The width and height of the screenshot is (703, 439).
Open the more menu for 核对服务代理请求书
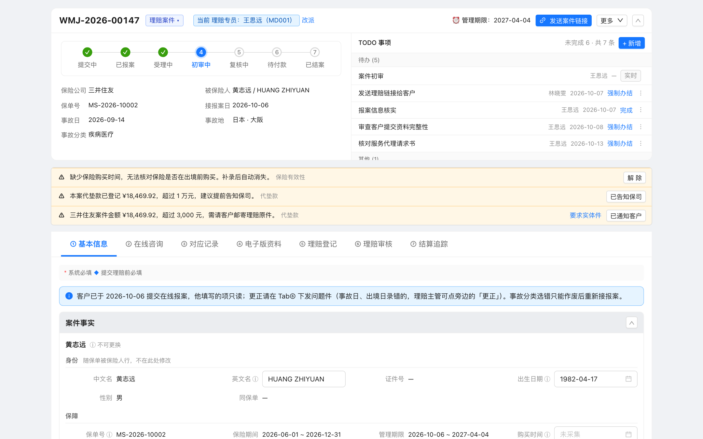click(x=641, y=143)
